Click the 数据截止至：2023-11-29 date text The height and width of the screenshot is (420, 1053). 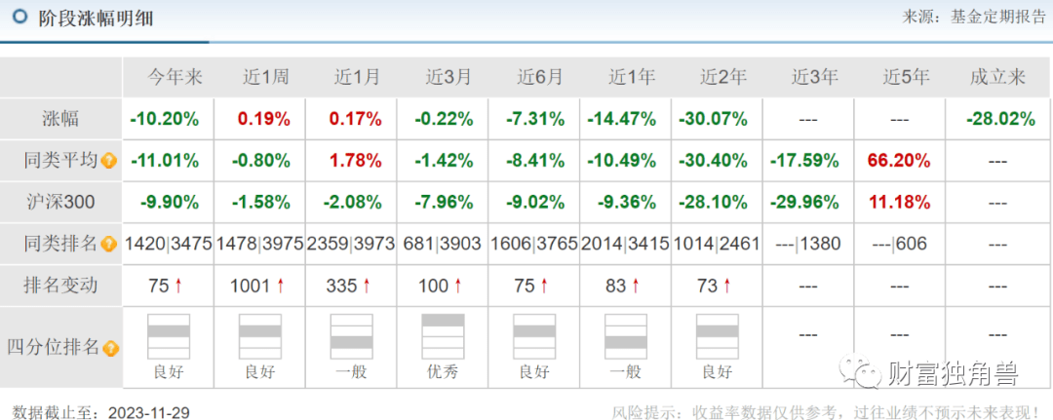click(x=100, y=411)
